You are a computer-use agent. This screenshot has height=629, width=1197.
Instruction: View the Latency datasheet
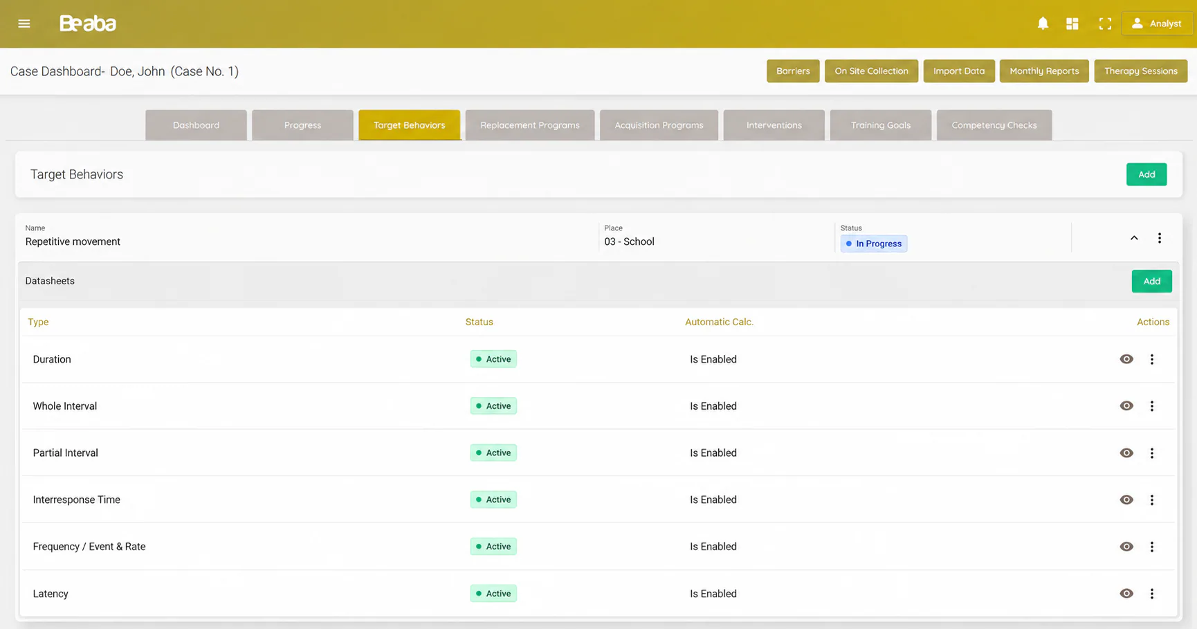click(x=1126, y=594)
